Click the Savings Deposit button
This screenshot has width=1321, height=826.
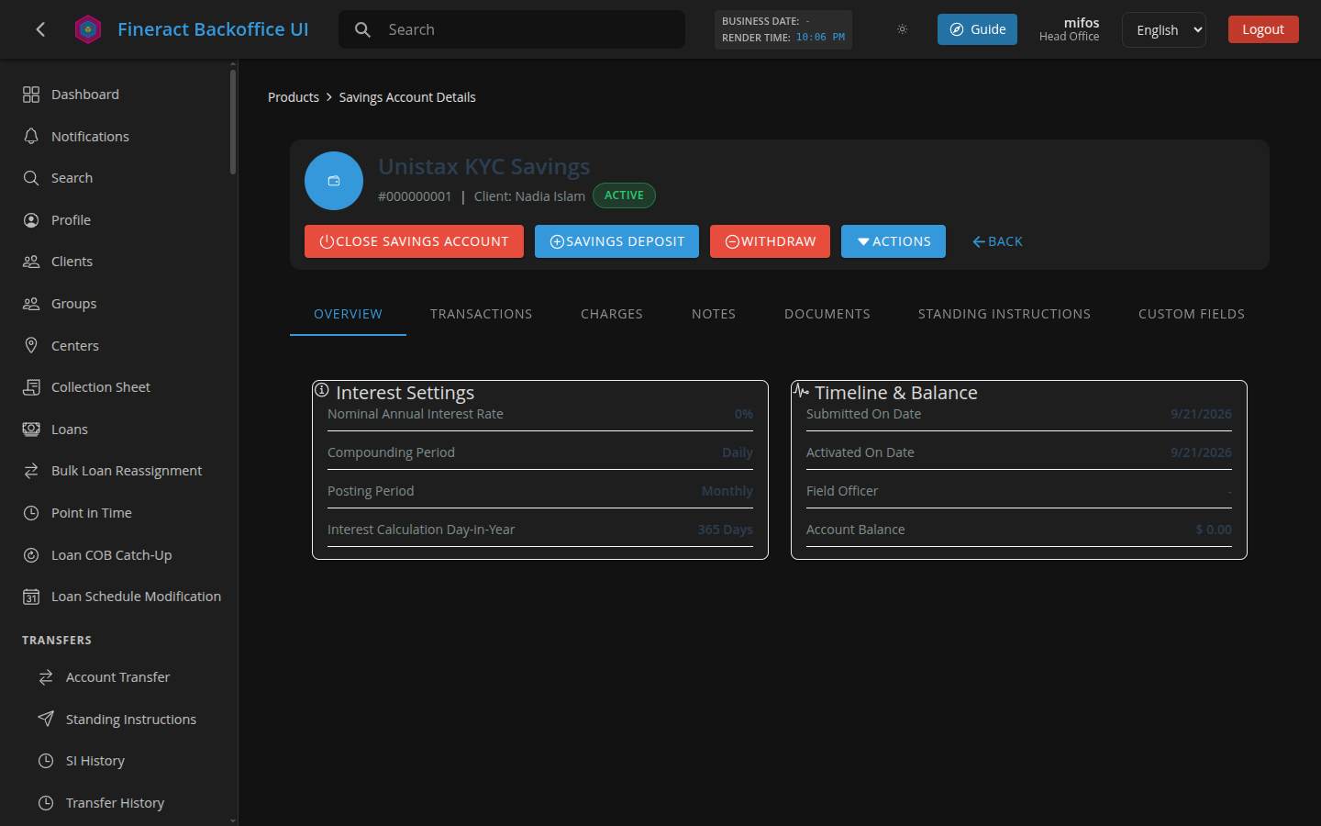(616, 241)
